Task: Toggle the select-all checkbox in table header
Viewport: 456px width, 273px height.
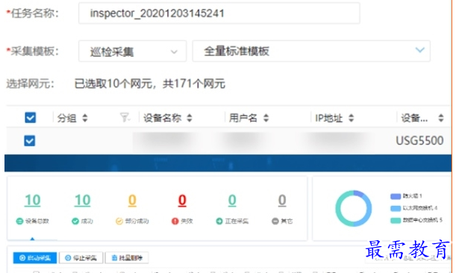Action: pyautogui.click(x=31, y=118)
